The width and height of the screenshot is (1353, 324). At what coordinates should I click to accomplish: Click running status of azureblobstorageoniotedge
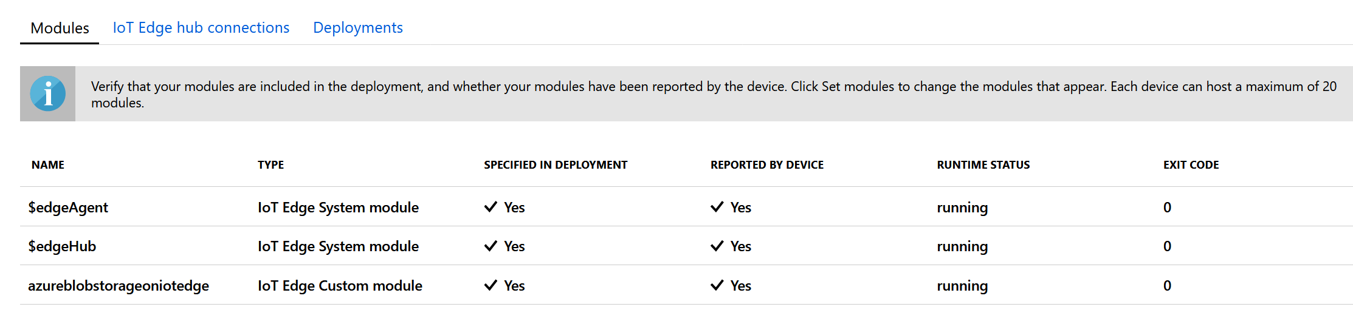click(x=962, y=286)
